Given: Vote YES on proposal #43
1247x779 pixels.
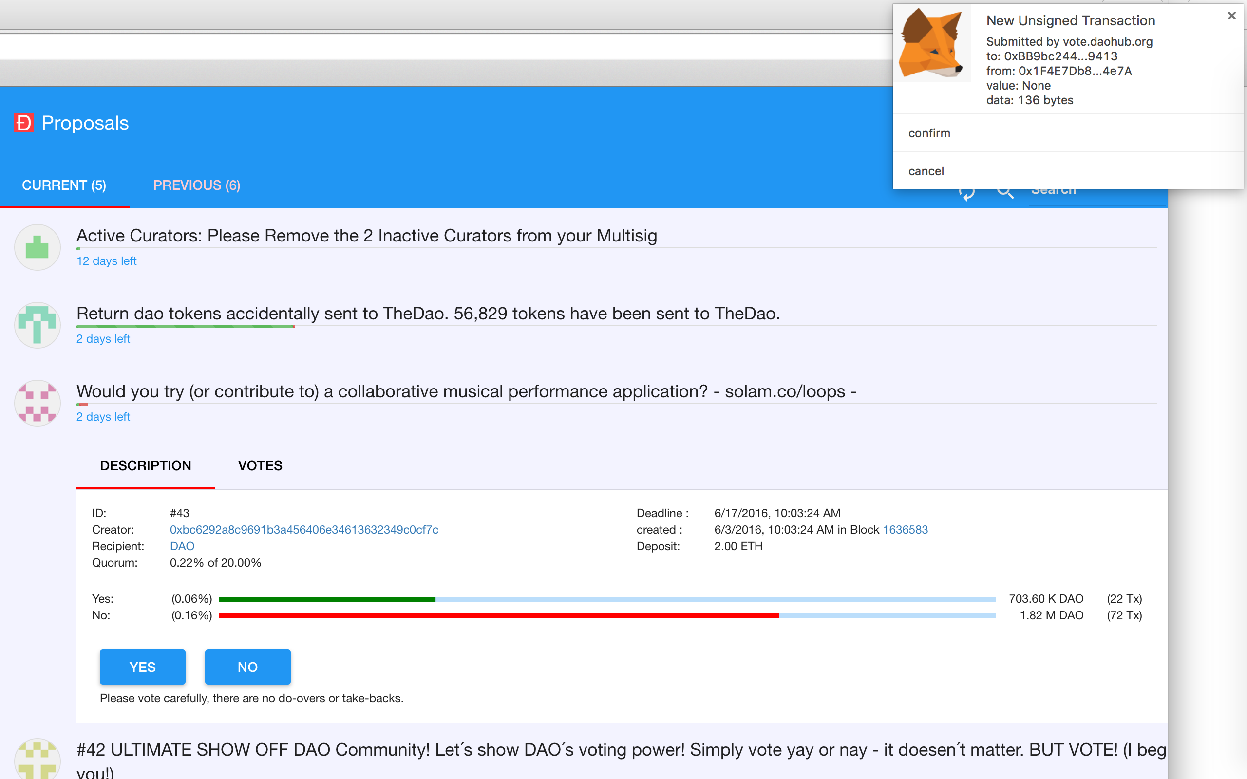Looking at the screenshot, I should point(142,667).
